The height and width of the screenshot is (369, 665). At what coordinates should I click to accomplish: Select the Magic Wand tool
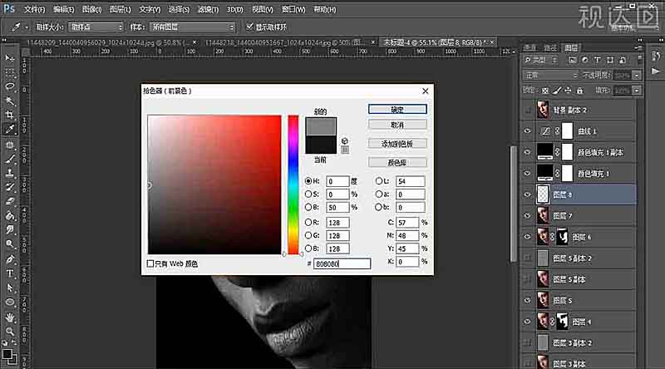10,101
